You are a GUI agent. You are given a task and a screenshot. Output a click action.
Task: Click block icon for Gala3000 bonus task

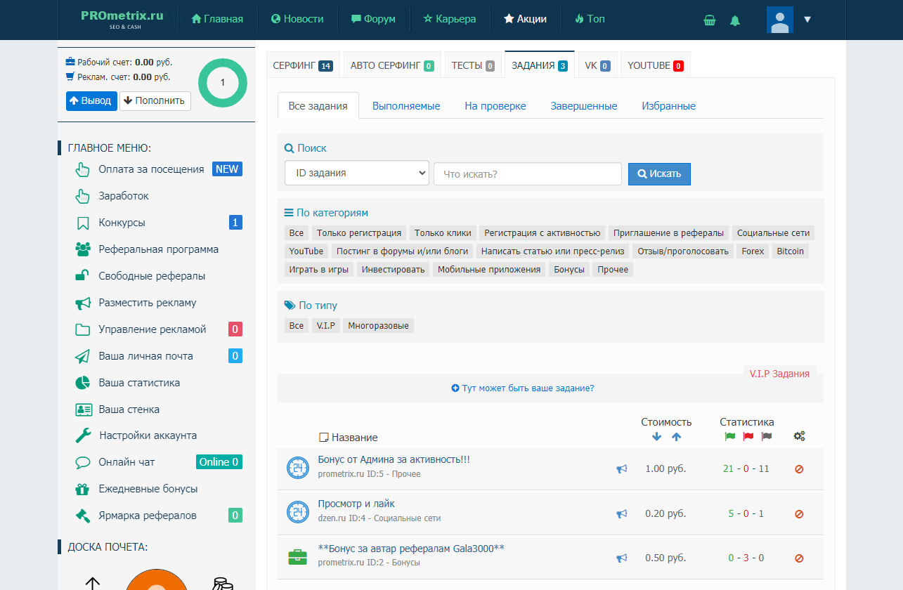799,558
